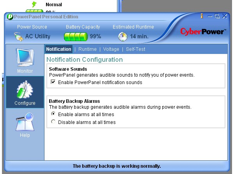Click the PowerPanel green logo icon
234x174 pixels.
[x=10, y=17]
